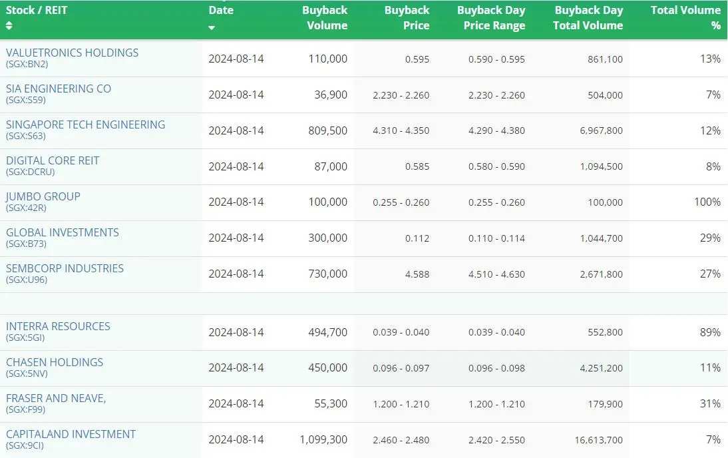Viewport: 728px width, 458px height.
Task: Select buyback volume 1,099,300
Action: coord(323,440)
